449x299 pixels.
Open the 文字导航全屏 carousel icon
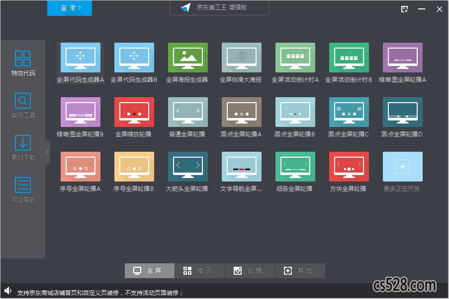pos(241,167)
